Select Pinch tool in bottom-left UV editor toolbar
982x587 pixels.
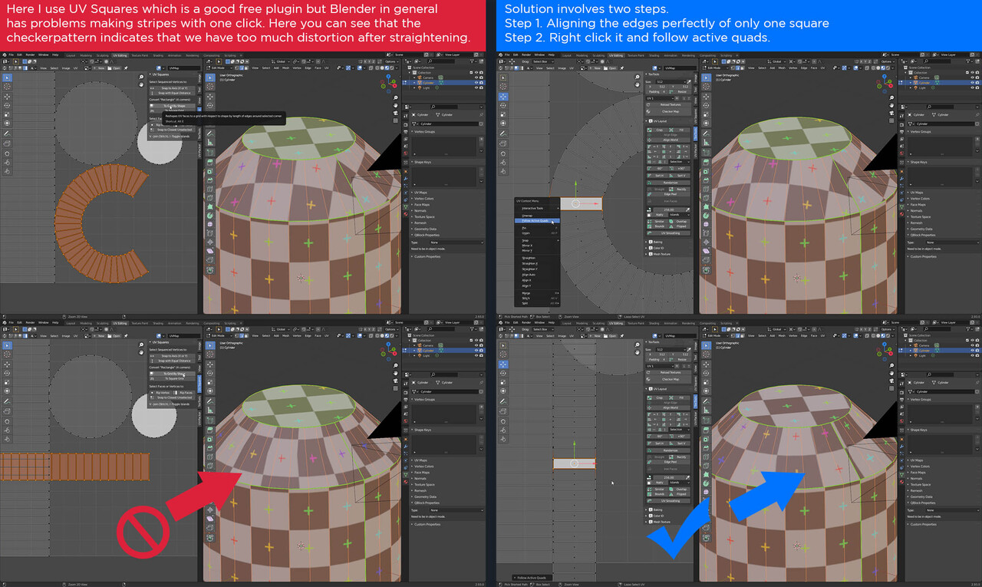click(8, 438)
